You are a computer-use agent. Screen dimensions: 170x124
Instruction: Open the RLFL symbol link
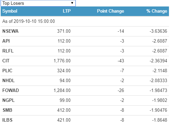point(8,51)
